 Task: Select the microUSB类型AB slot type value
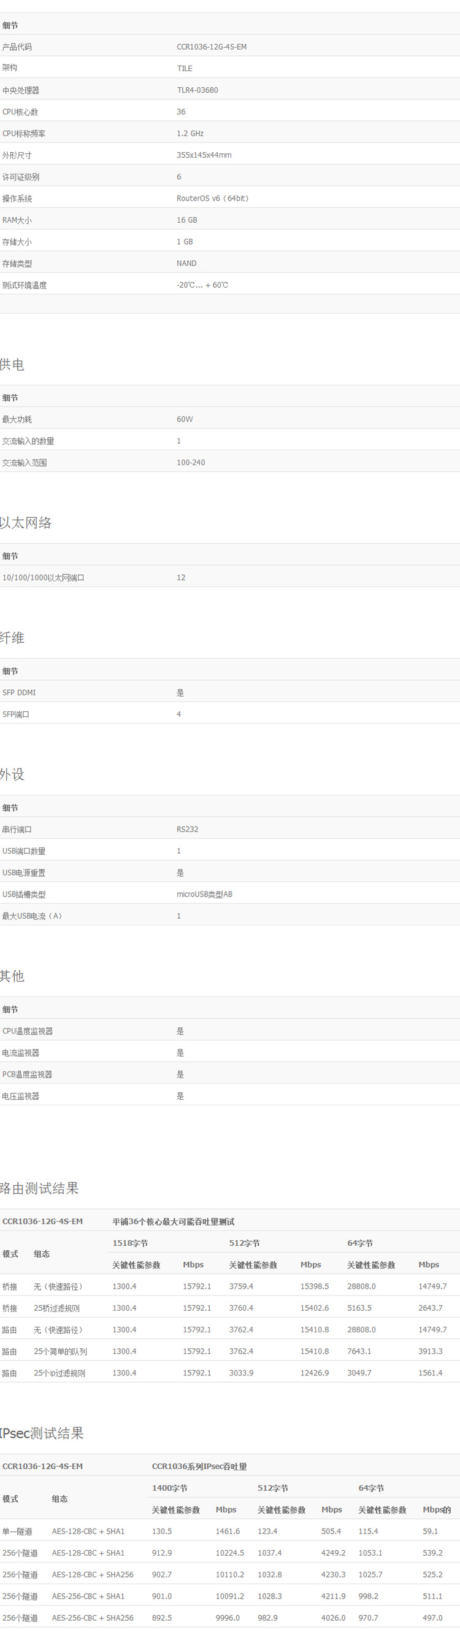204,894
